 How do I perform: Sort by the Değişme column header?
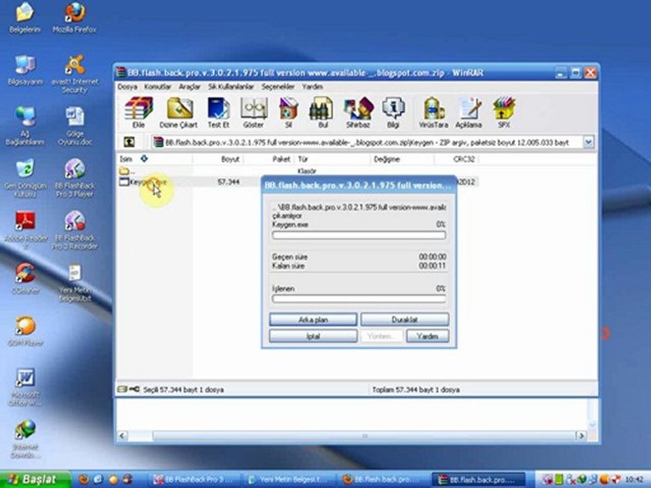point(402,159)
